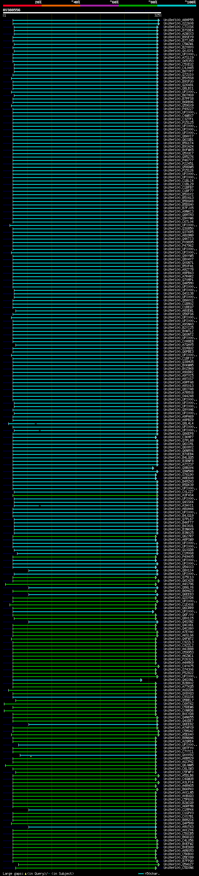Click the cyan ~100% identity legend segment
The image size is (199, 876).
tap(177, 6)
